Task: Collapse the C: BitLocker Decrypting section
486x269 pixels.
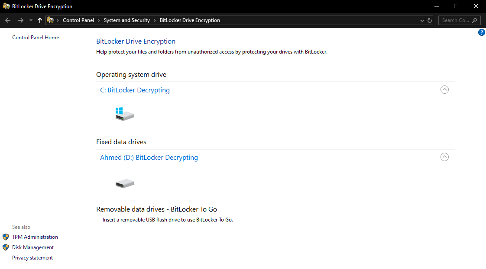Action: point(444,89)
